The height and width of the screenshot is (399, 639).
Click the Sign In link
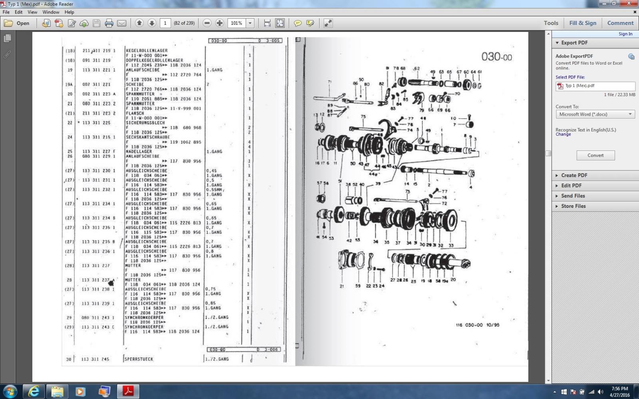pos(625,34)
